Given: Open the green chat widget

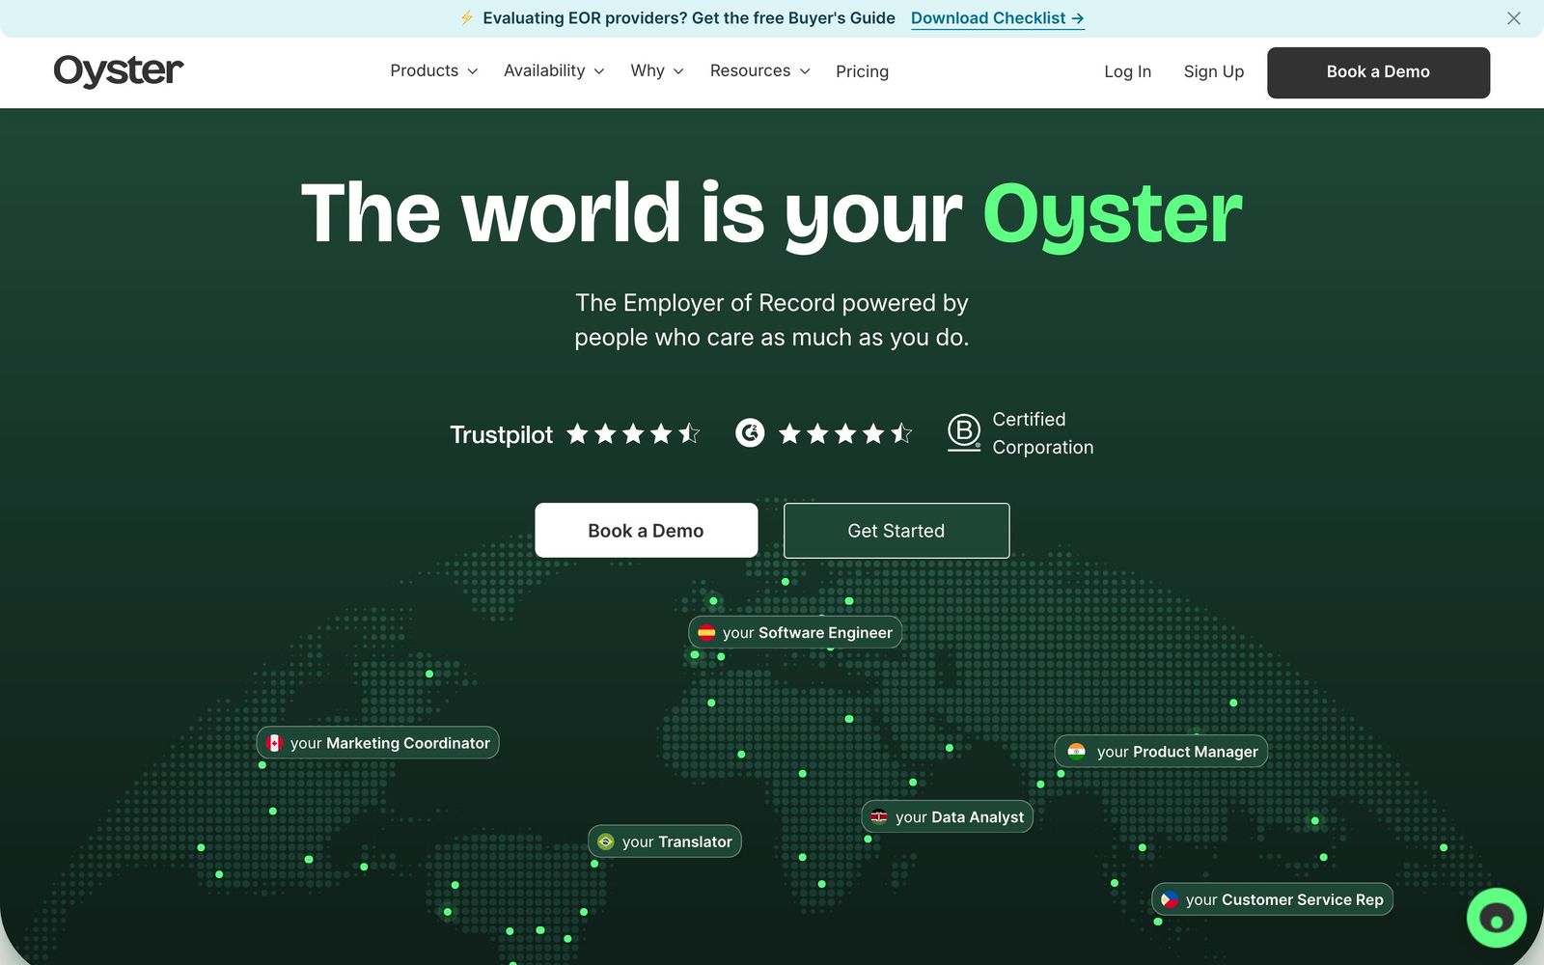Looking at the screenshot, I should point(1496,918).
